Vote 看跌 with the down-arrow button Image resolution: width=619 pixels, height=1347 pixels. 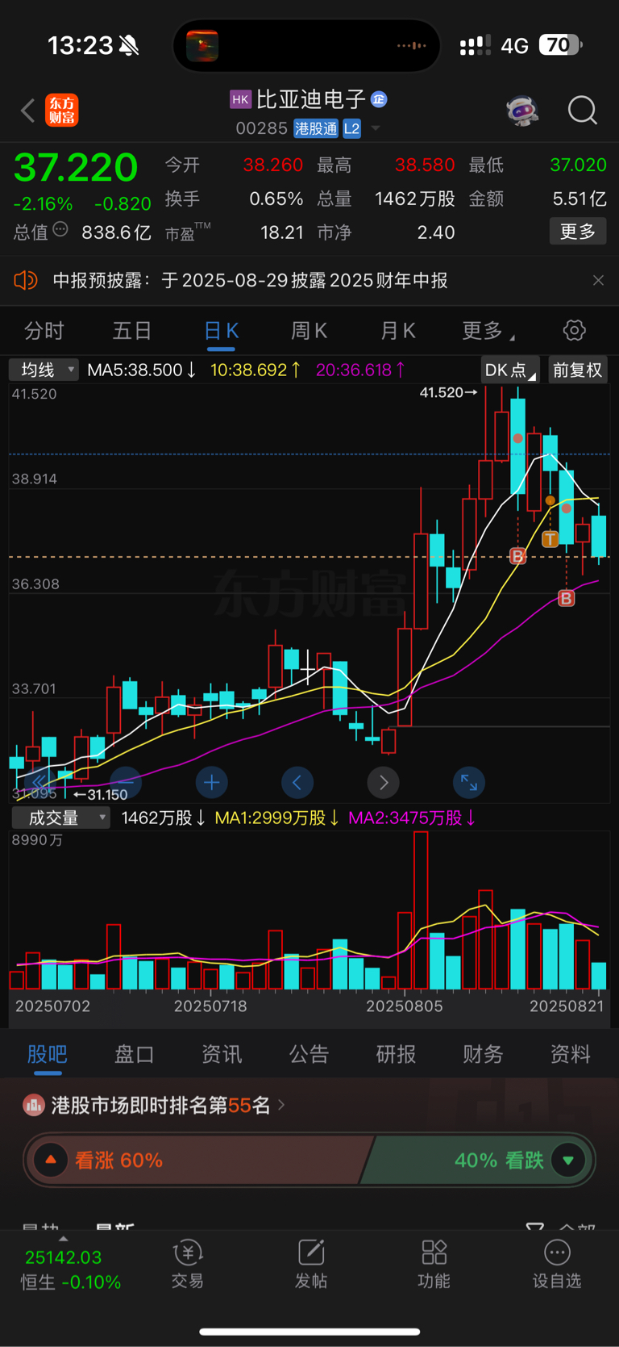pyautogui.click(x=568, y=1160)
